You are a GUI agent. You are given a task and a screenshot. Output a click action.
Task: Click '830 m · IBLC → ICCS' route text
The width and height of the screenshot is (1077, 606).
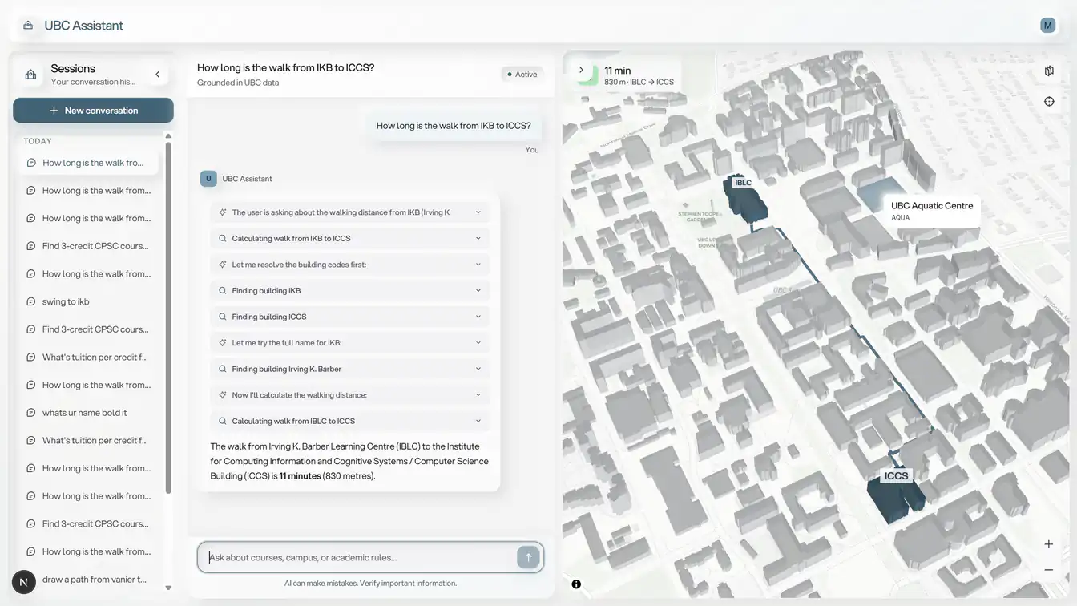(x=639, y=82)
